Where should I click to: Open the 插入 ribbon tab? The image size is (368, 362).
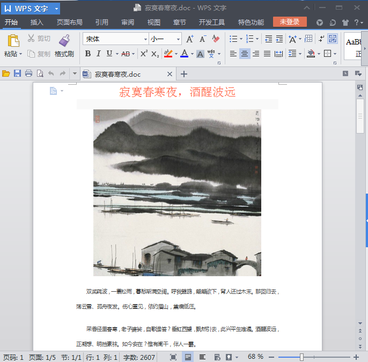tap(37, 23)
